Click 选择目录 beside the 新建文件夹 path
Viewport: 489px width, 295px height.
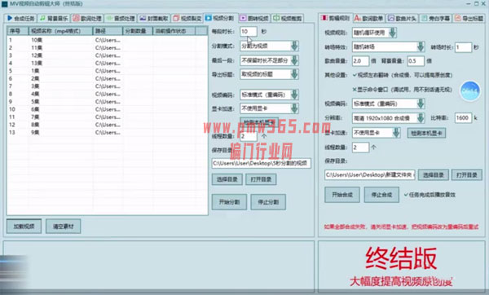(x=434, y=175)
